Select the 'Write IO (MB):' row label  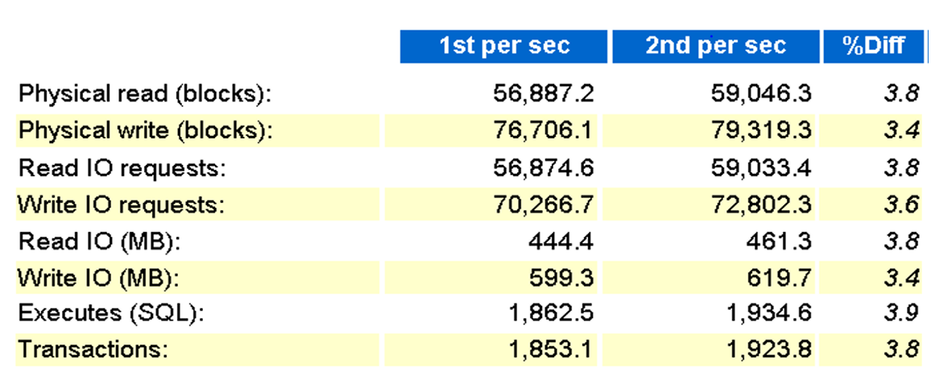(x=97, y=279)
